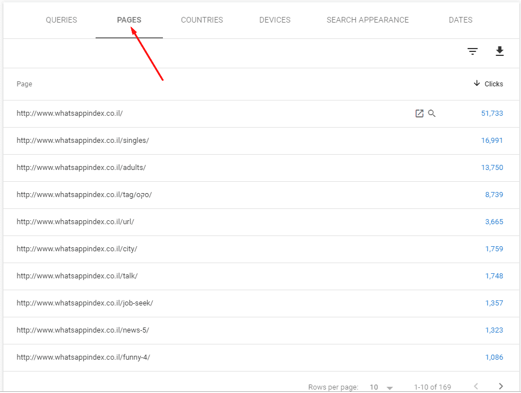521x393 pixels.
Task: Select the /singles/ page row
Action: click(261, 141)
